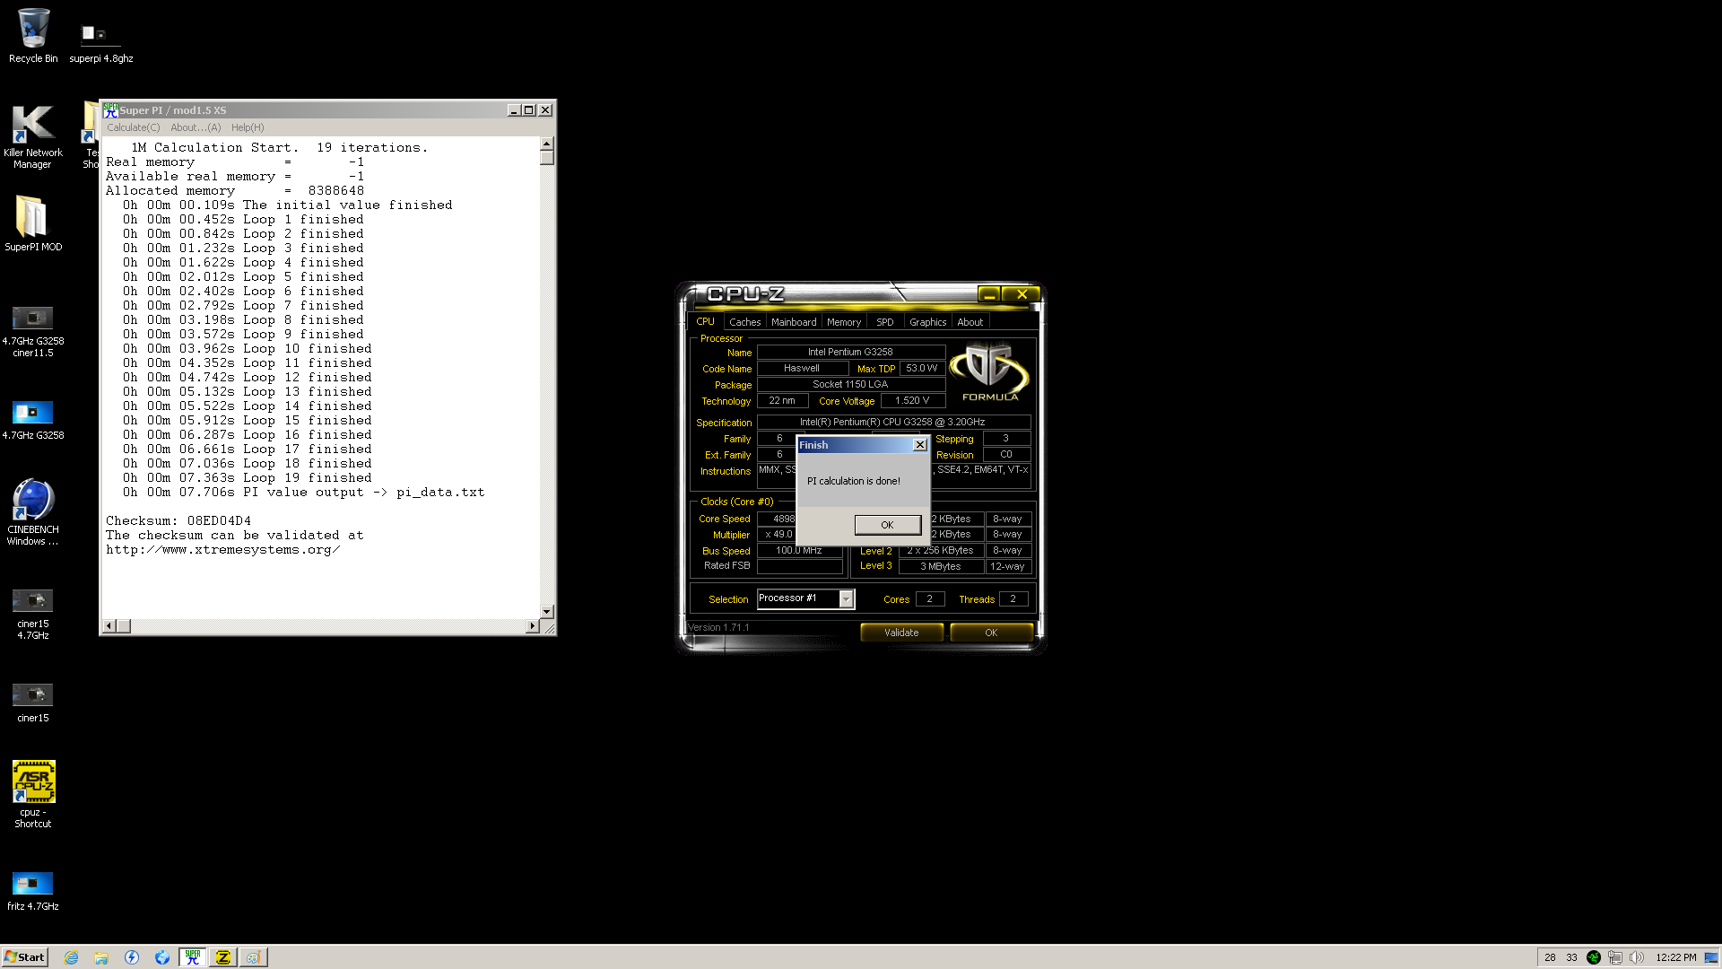Viewport: 1722px width, 969px height.
Task: Click the Super PI vertical scrollbar up arrow
Action: coord(547,144)
